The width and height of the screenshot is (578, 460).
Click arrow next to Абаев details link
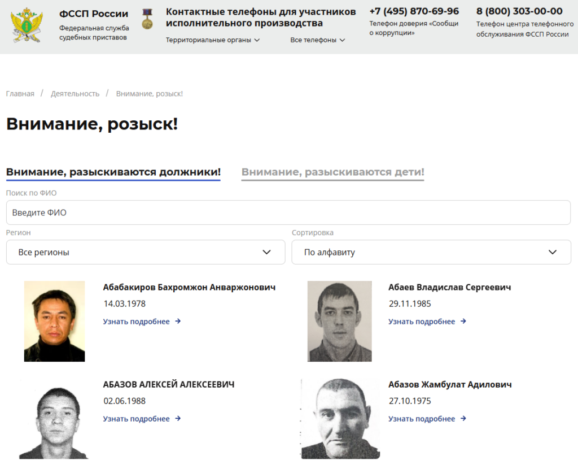click(463, 321)
